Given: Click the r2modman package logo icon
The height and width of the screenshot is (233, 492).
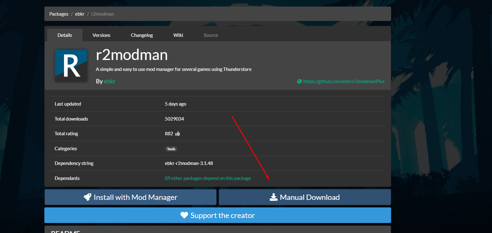Looking at the screenshot, I should point(71,66).
